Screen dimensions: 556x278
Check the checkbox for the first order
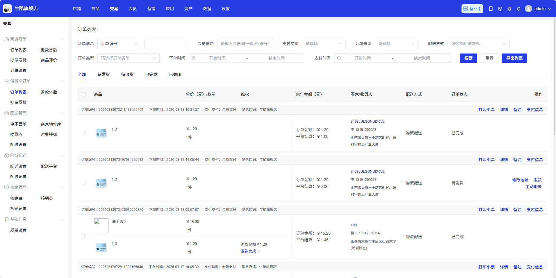click(84, 133)
